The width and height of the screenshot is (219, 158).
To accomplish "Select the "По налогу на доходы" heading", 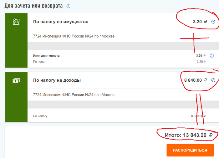I will click(x=57, y=80).
